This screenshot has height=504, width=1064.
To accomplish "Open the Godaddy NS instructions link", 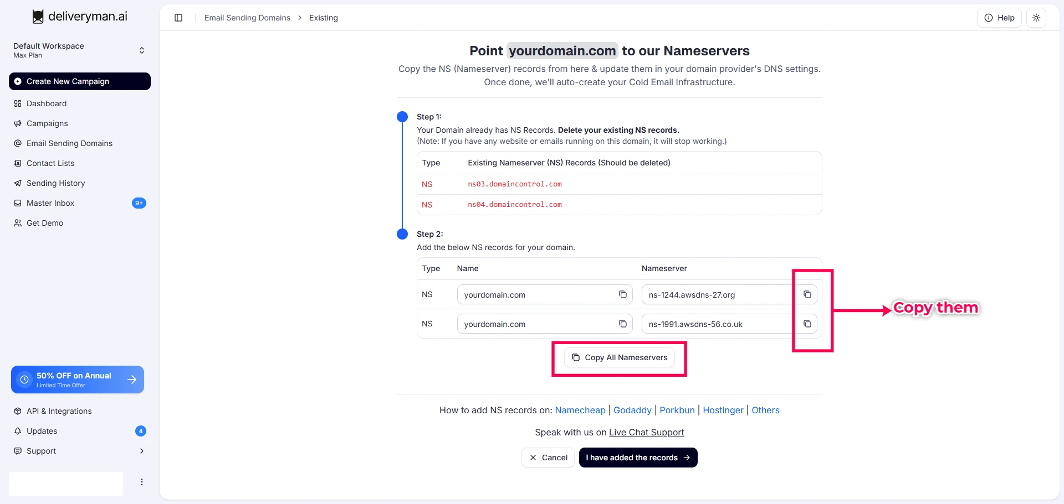I will coord(632,410).
